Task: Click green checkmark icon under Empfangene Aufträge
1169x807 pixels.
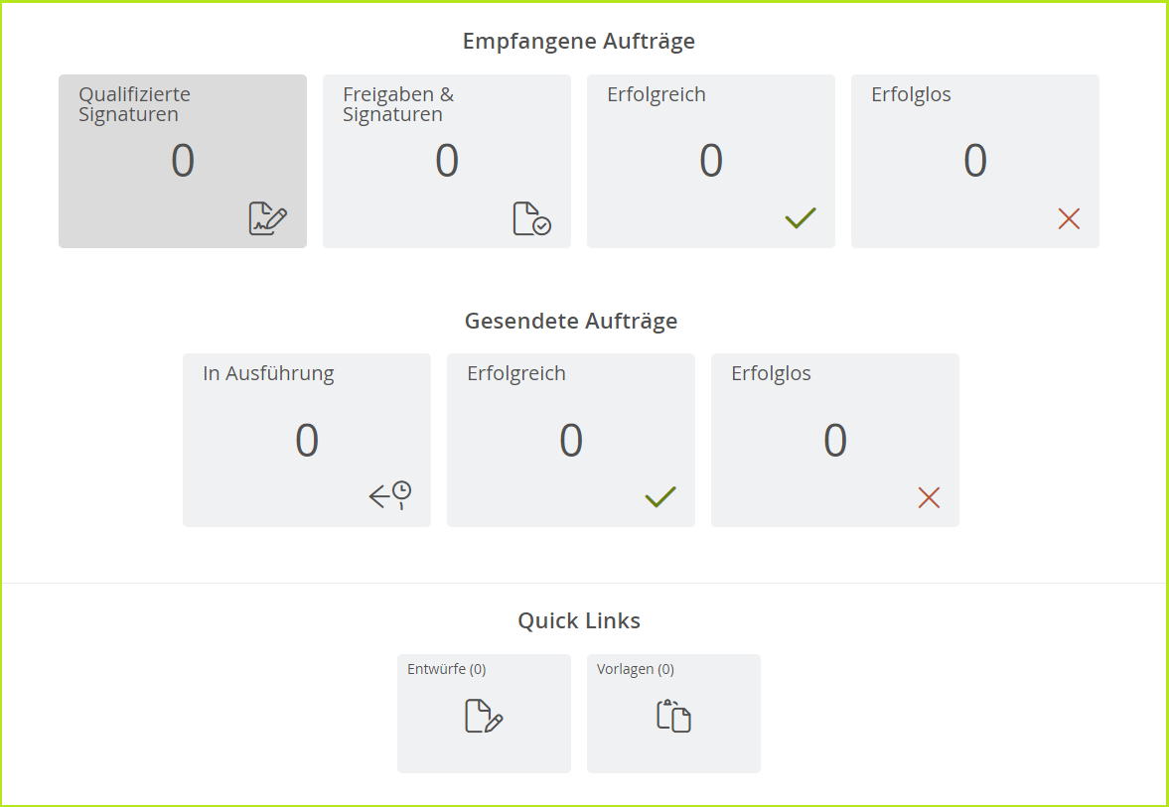Action: (x=801, y=218)
